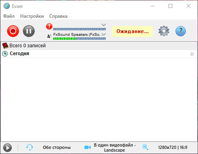This screenshot has width=198, height=154.
Task: Select the Всего 0 записей header row
Action: pos(99,46)
